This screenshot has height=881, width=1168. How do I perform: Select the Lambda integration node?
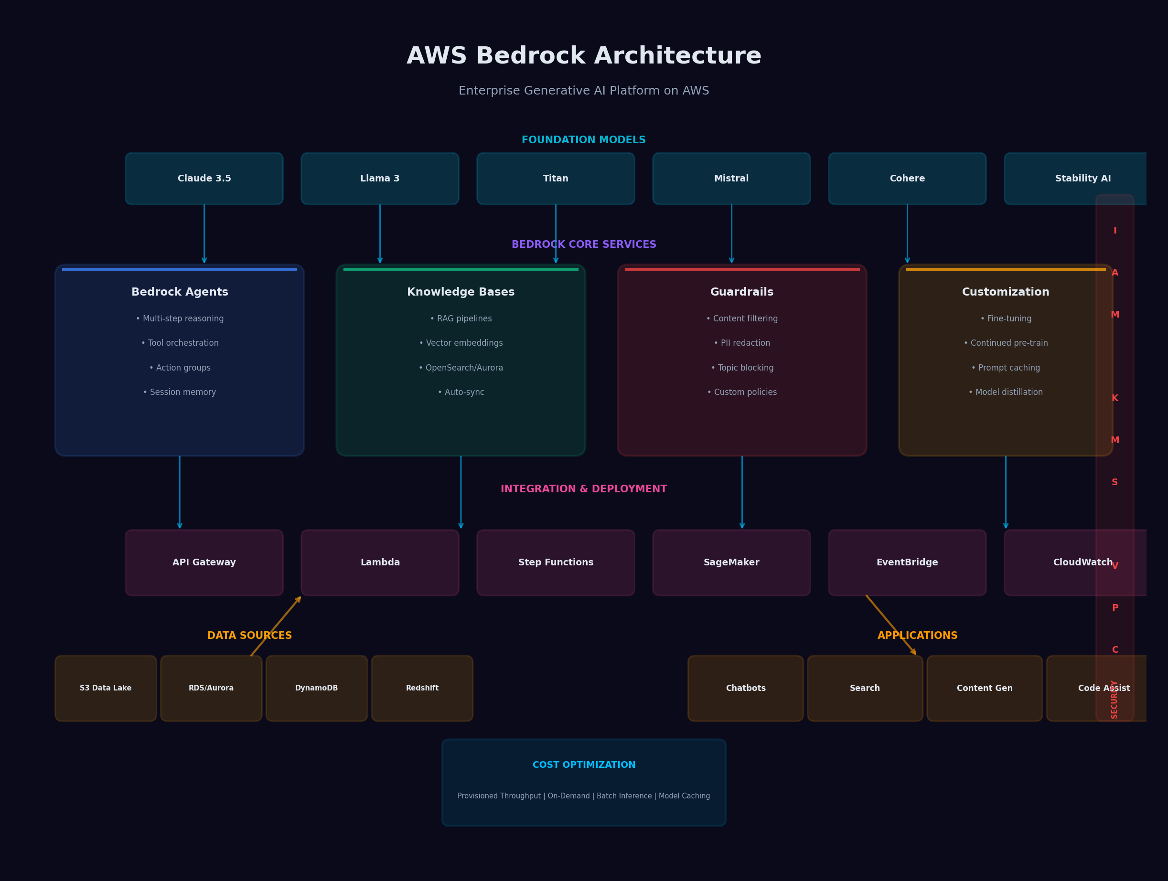pyautogui.click(x=380, y=562)
